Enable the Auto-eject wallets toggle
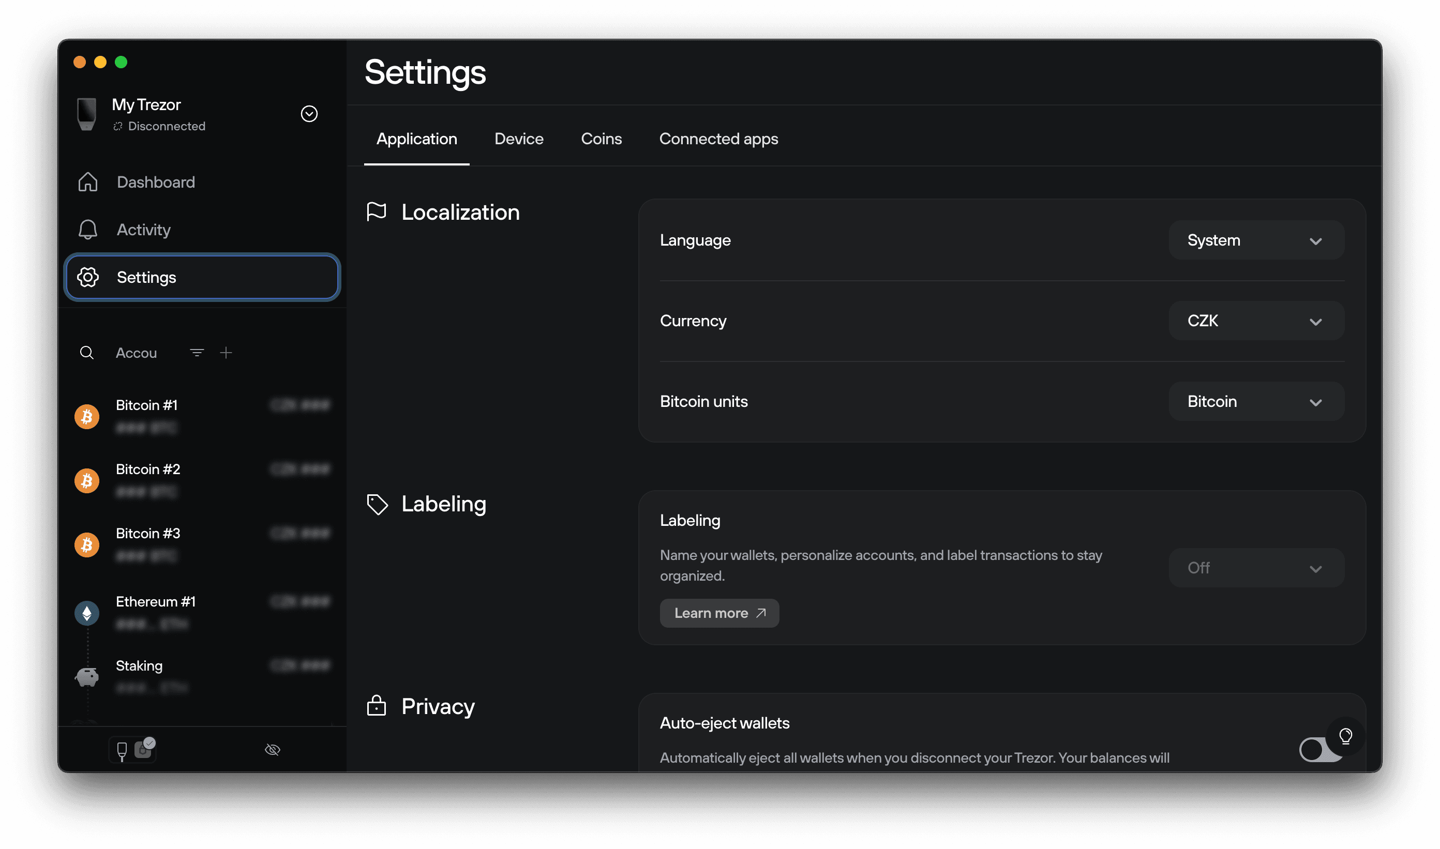Image resolution: width=1440 pixels, height=849 pixels. pos(1318,749)
